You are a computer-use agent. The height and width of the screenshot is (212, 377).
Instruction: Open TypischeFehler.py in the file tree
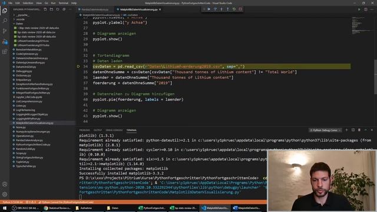pyautogui.click(x=26, y=166)
